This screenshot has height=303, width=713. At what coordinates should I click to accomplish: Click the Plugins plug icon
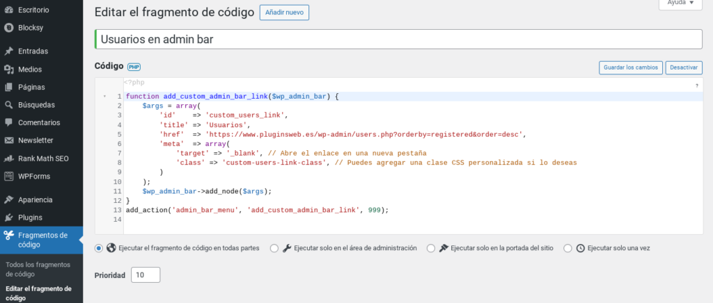coord(8,218)
